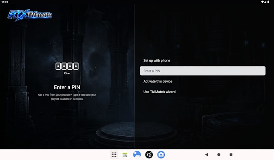Launch the blue camera app in taskbar

point(161,155)
